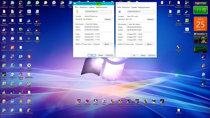Image resolution: width=210 pixels, height=118 pixels.
Task: Open Предыдущие версии tab in ZIP properties
Action: (x=101, y=7)
